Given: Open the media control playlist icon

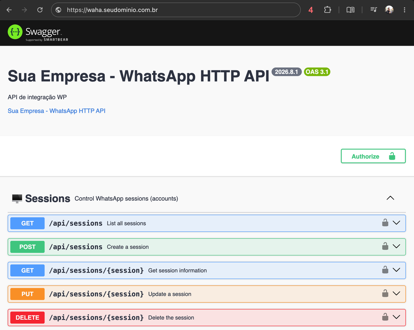Looking at the screenshot, I should [x=374, y=10].
